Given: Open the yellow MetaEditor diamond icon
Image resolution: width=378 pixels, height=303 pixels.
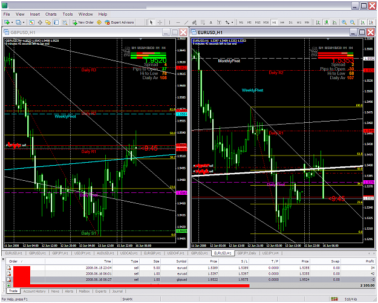Looking at the screenshot, I should coord(99,22).
